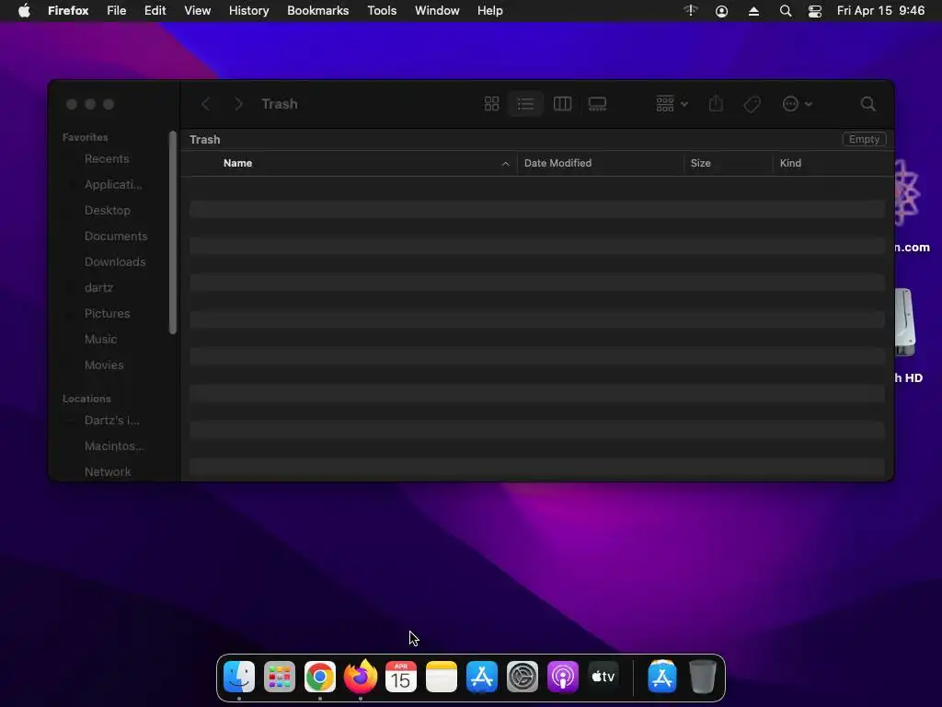Screen dimensions: 942x707
Task: Open Finder from the Dock
Action: pyautogui.click(x=239, y=677)
